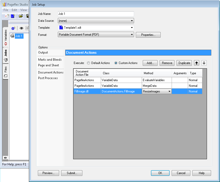
Task: Click the new project toolbar icon
Action: [7, 16]
